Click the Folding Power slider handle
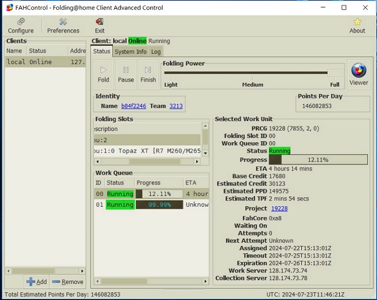The image size is (377, 300). [334, 72]
